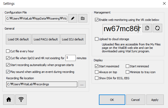Click the pencil edit configuration file icon
Image resolution: width=168 pixels, height=108 pixels.
click(73, 18)
